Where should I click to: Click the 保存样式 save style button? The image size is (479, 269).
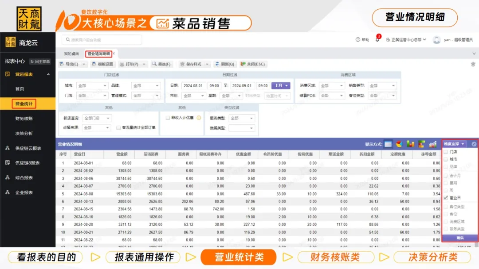point(191,64)
